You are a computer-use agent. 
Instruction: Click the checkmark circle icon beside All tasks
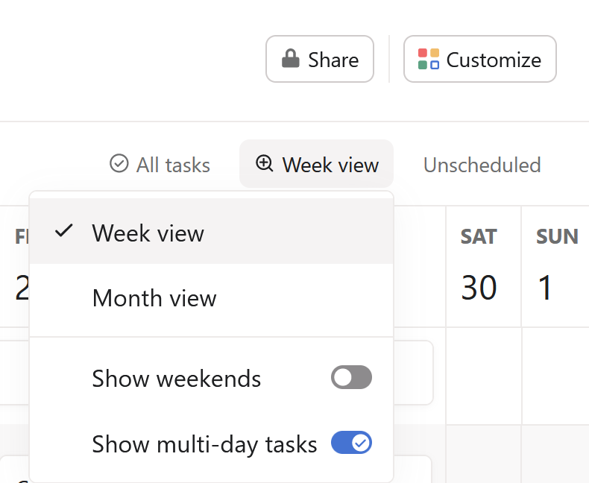coord(119,164)
